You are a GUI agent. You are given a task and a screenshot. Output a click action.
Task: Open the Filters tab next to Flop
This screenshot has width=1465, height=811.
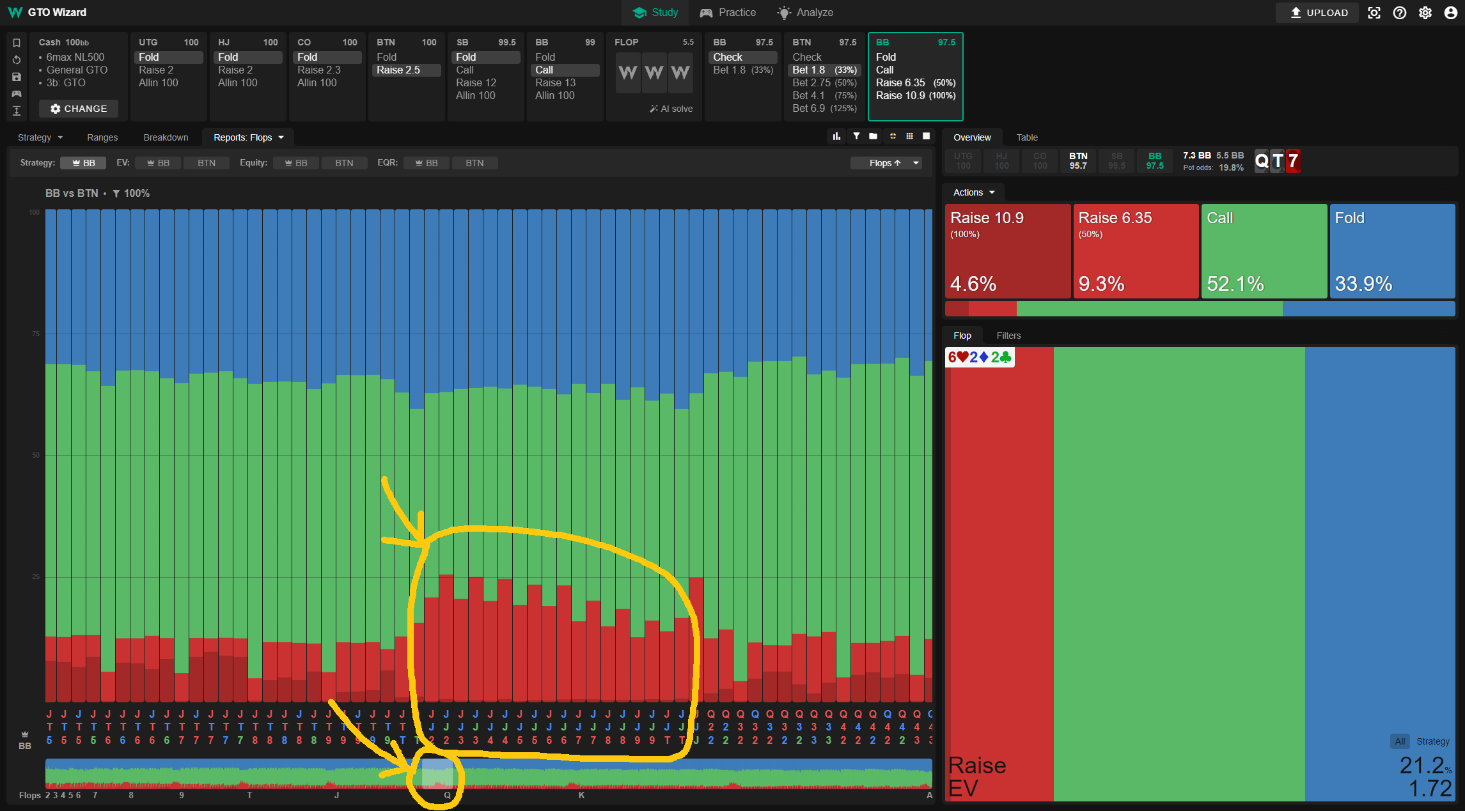point(1008,336)
